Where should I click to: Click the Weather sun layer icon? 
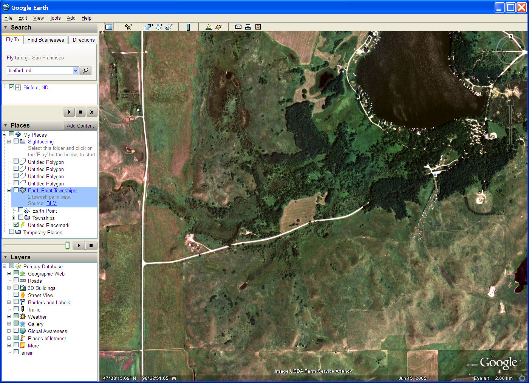(x=23, y=317)
